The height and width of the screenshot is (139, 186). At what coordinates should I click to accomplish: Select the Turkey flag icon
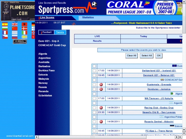[33, 37]
